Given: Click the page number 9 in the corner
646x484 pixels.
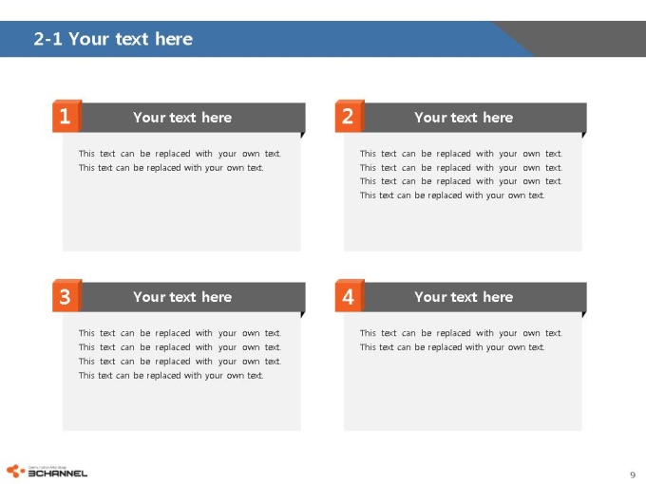Looking at the screenshot, I should tap(633, 475).
